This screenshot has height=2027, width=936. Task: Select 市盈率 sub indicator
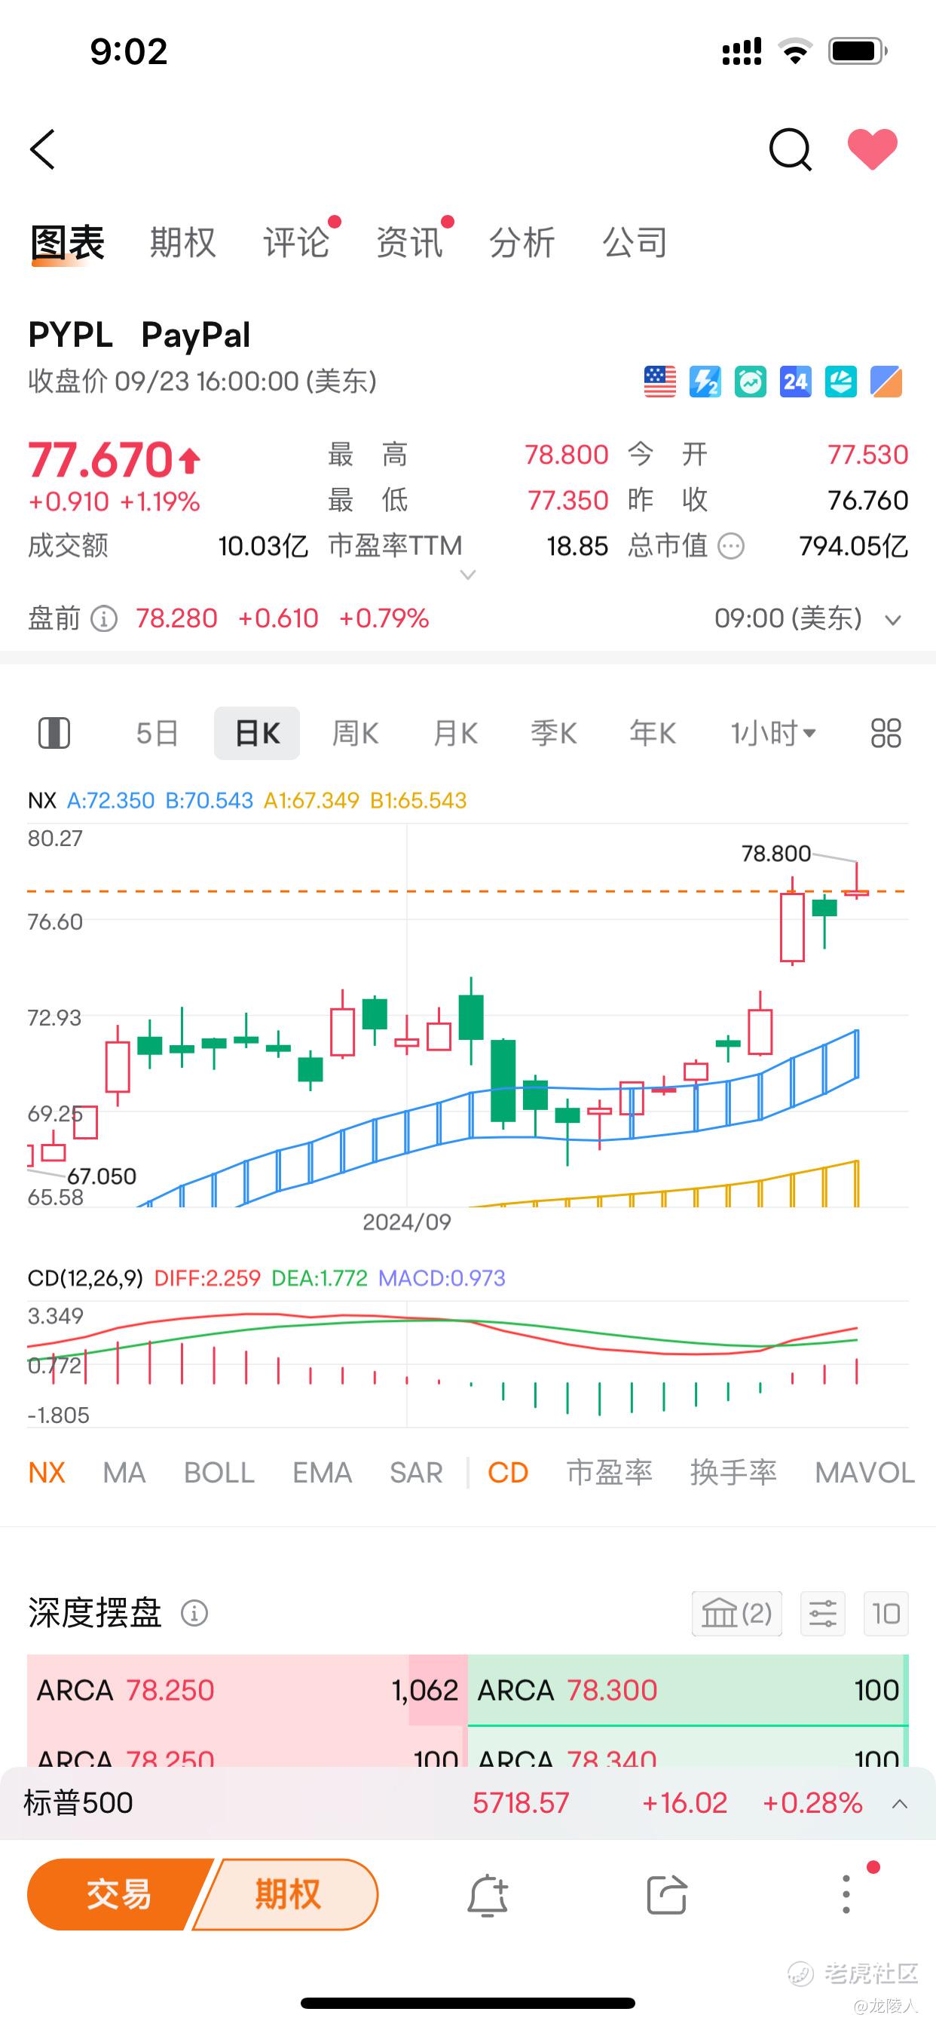click(x=610, y=1472)
